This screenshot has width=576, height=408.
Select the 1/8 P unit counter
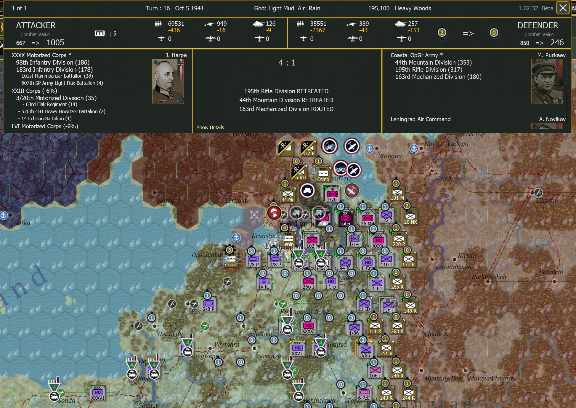253,260
